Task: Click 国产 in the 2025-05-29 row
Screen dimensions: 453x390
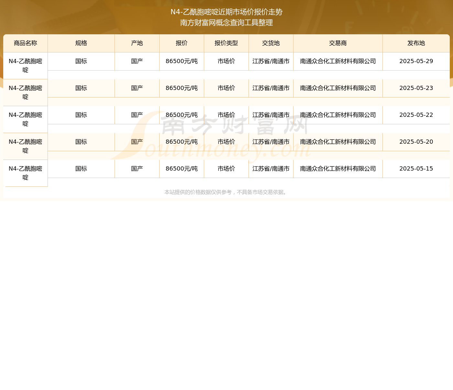Action: [x=137, y=61]
